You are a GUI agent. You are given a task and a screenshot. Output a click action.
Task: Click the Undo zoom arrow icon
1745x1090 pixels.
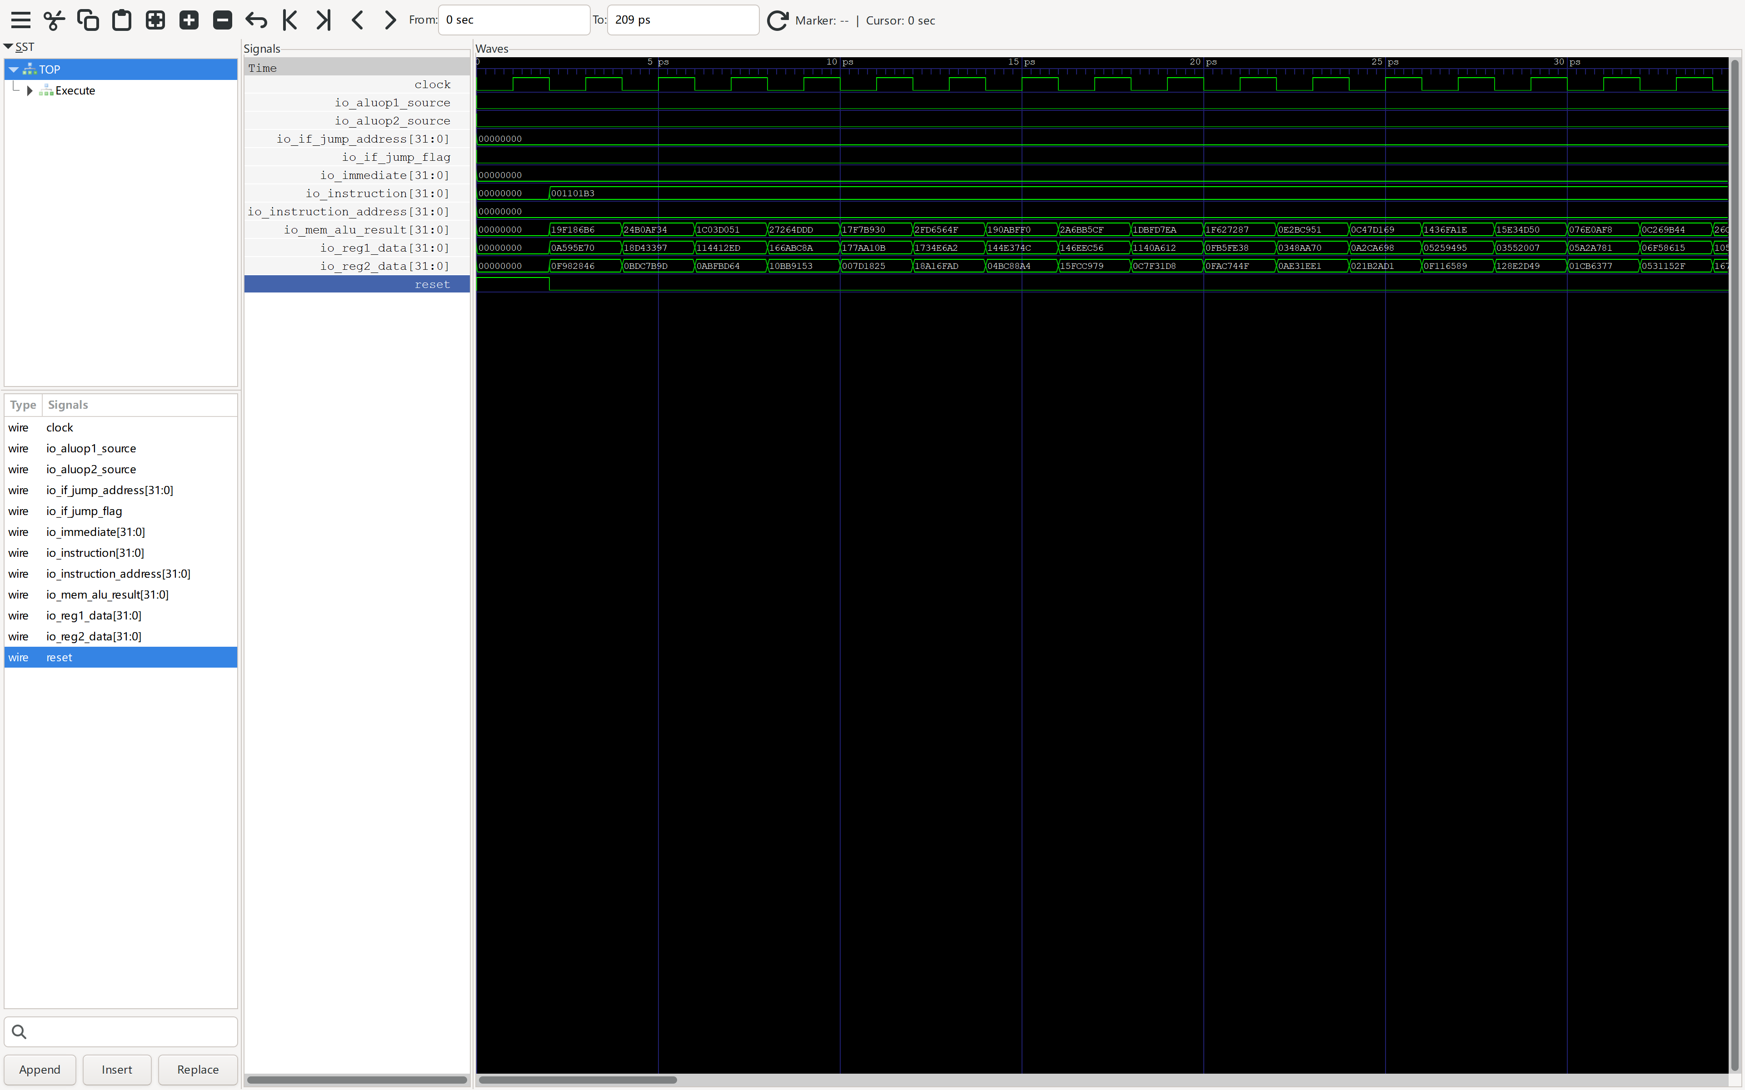point(256,20)
